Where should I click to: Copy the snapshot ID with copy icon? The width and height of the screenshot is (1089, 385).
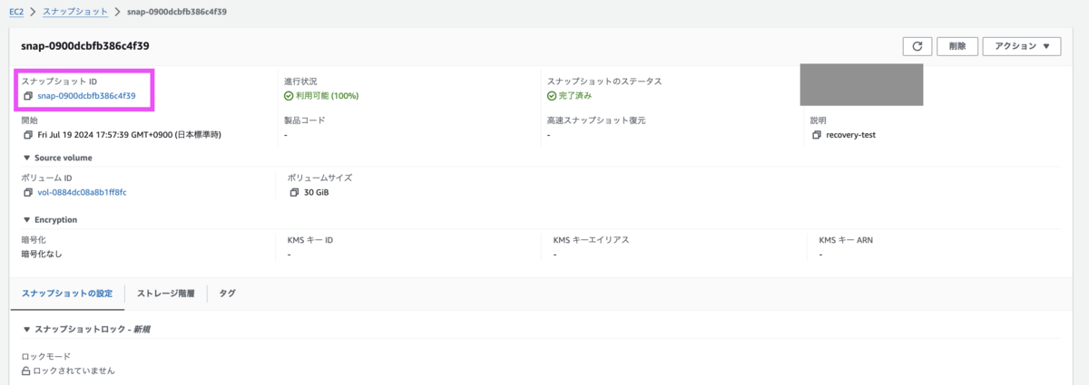tap(28, 95)
